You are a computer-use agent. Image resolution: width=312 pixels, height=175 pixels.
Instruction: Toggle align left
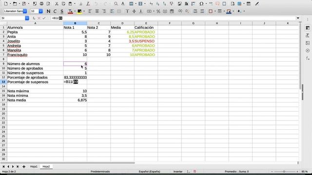(x=90, y=11)
